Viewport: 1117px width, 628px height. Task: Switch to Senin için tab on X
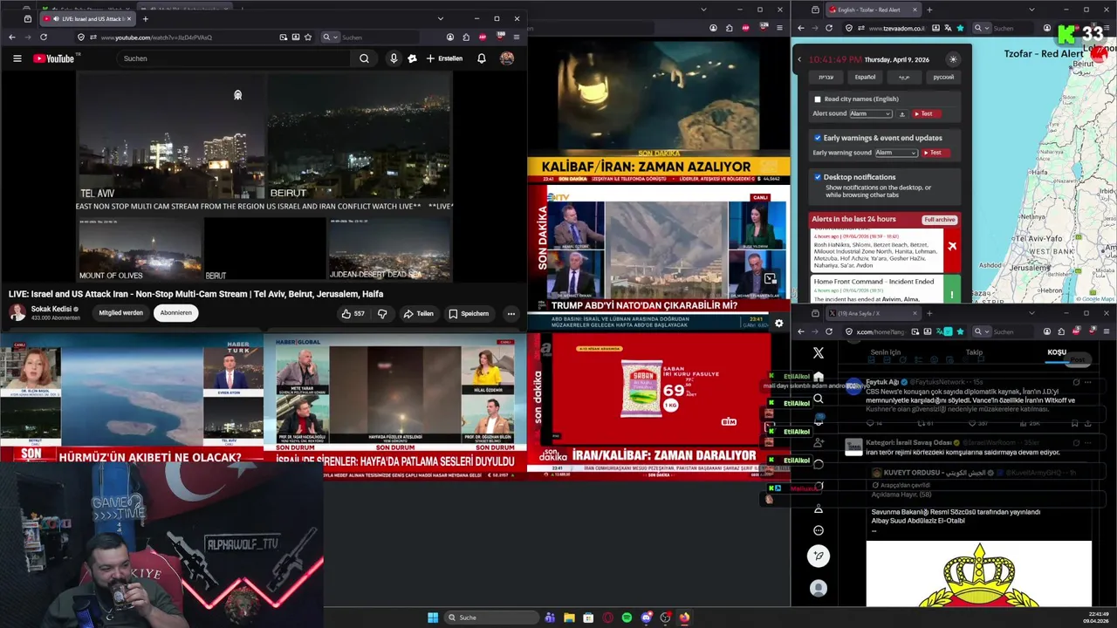885,352
